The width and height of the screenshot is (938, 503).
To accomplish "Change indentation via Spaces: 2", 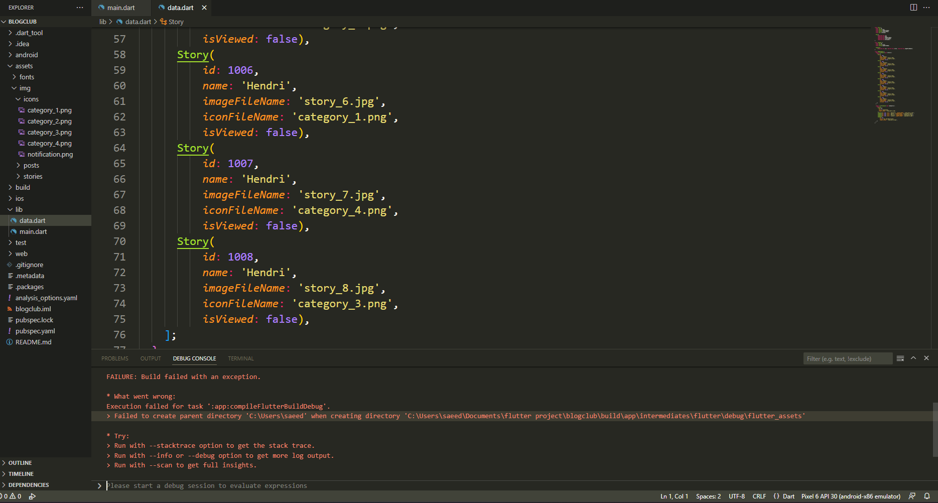I will (708, 496).
